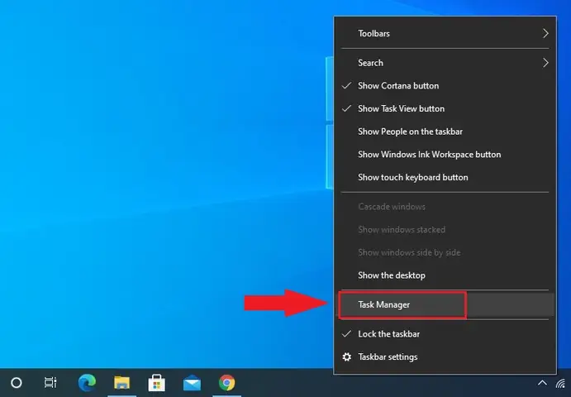Image resolution: width=571 pixels, height=397 pixels.
Task: Click the greyed-out Show windows stacked entry
Action: pyautogui.click(x=445, y=230)
